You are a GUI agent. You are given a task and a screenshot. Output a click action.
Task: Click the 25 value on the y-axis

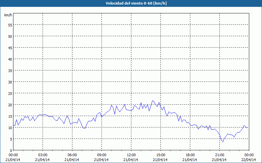tap(10, 94)
